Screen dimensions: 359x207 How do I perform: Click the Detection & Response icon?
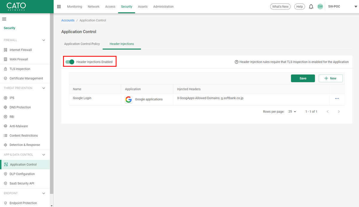[5, 145]
